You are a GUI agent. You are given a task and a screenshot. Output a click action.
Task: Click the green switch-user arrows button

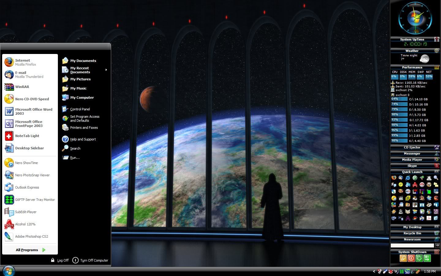[427, 259]
